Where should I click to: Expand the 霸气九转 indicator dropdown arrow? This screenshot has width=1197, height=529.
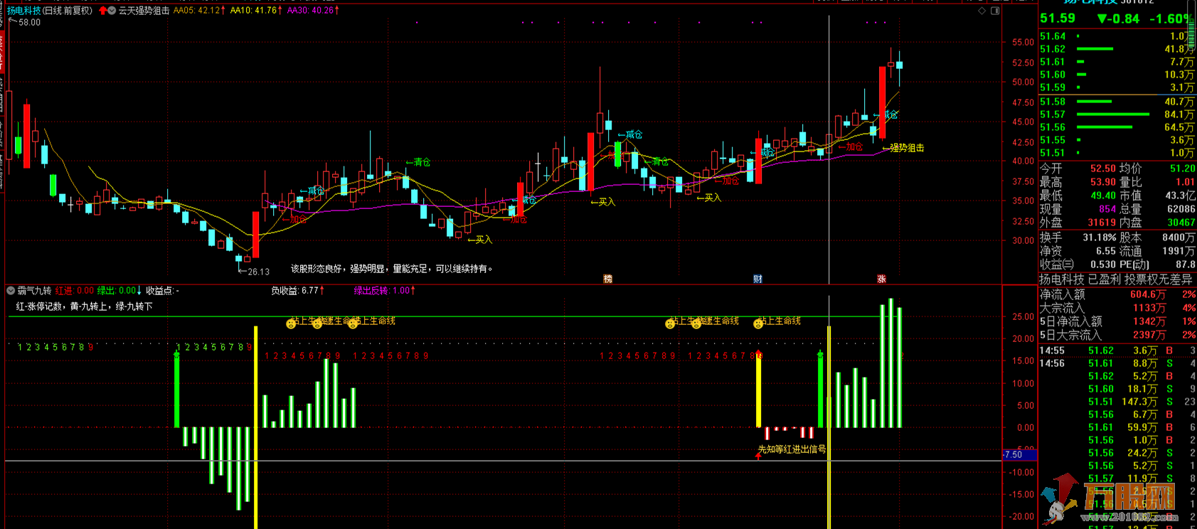pos(11,291)
